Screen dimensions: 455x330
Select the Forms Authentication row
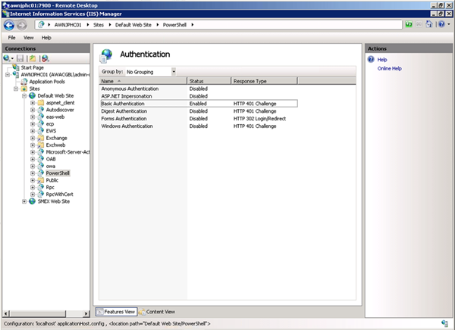click(199, 119)
